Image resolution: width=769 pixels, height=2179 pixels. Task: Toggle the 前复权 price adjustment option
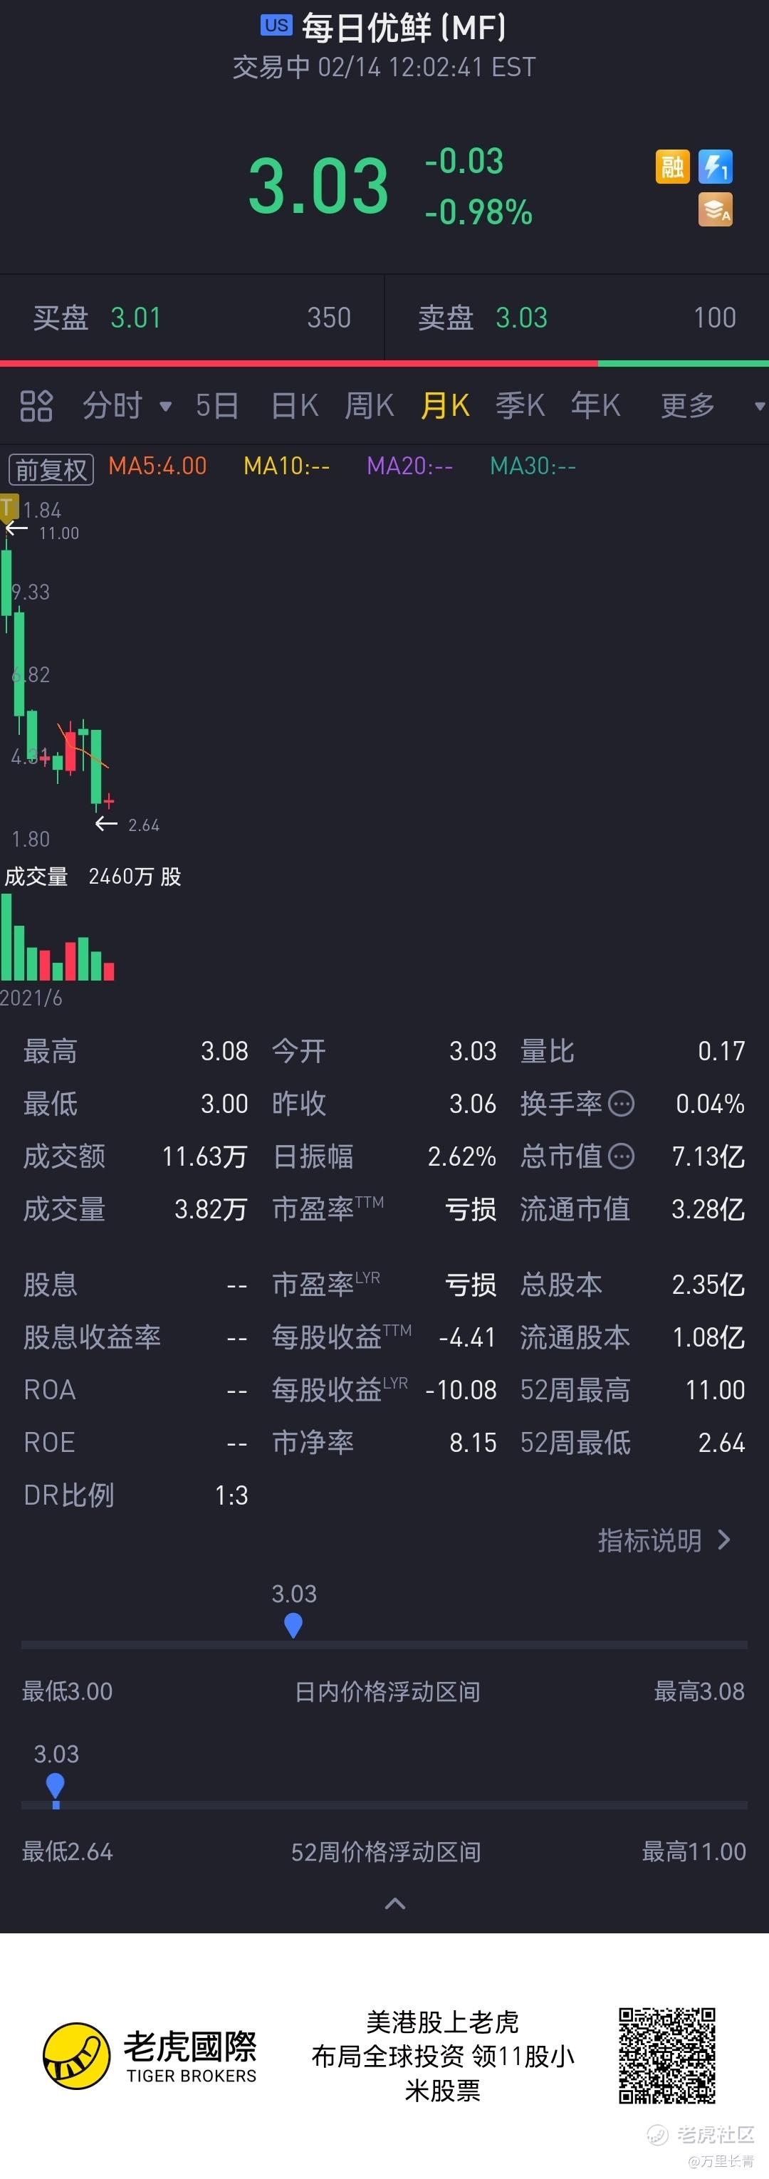point(51,469)
